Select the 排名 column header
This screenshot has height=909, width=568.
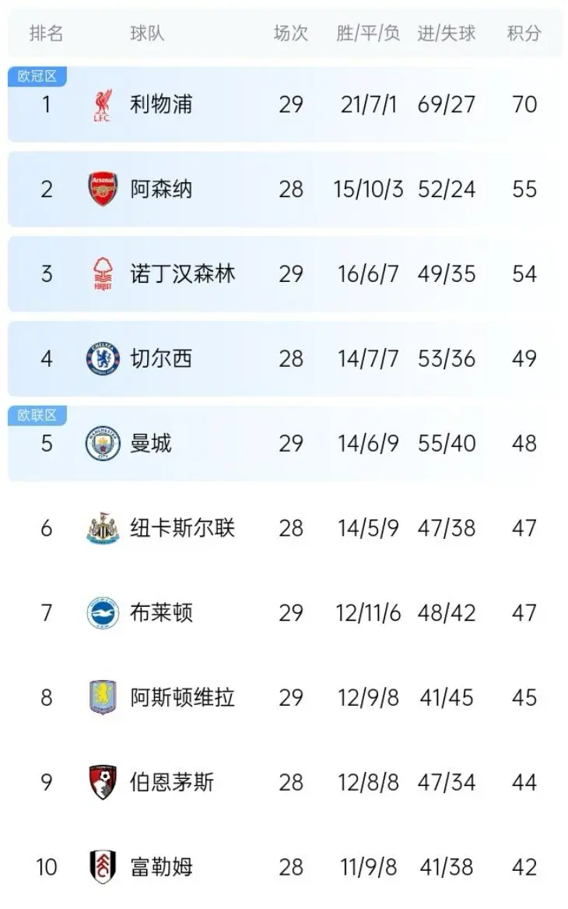pyautogui.click(x=46, y=33)
